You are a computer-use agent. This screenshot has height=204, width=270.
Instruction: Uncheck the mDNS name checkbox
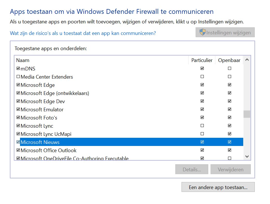pos(18,68)
